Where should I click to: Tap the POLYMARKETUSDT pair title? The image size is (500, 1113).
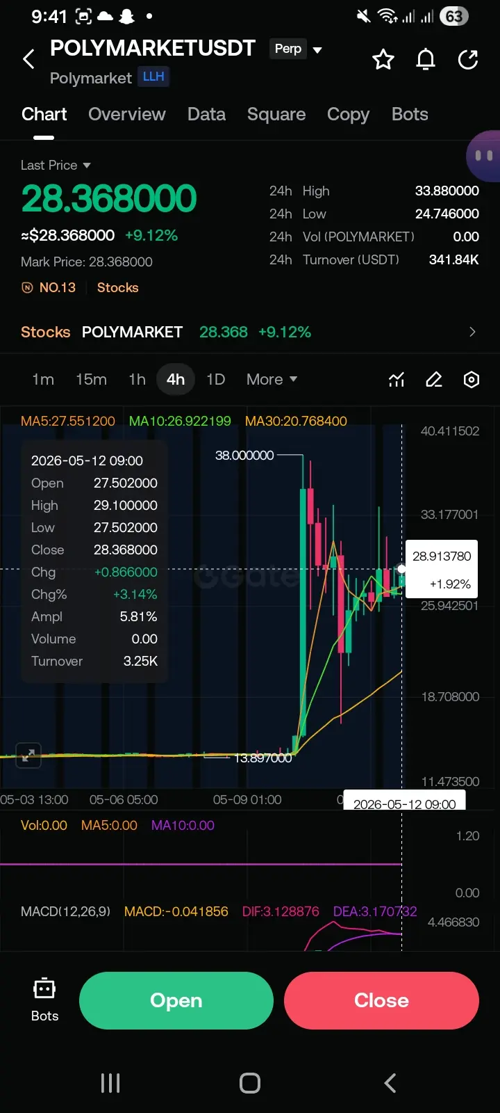pos(153,48)
